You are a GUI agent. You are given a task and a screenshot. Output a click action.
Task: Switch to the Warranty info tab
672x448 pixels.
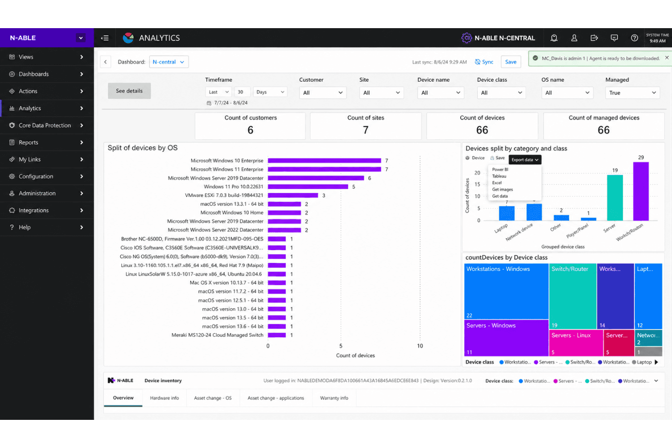[334, 398]
